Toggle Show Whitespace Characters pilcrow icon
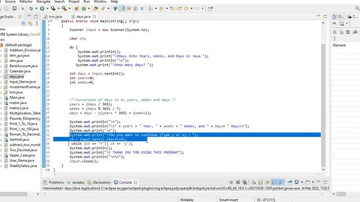The height and width of the screenshot is (202, 360). 142,8
